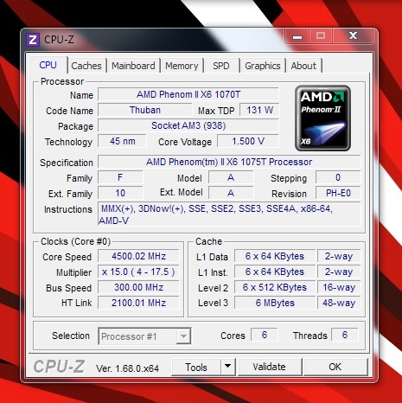Click the name field 'AMD Phenom II X6 1070T'
Image resolution: width=402 pixels, height=403 pixels.
[188, 94]
